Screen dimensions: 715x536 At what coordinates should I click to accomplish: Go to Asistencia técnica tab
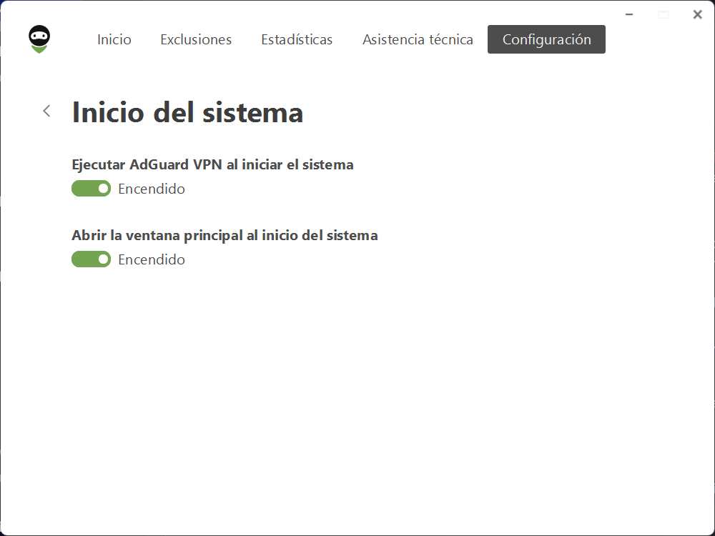tap(418, 39)
